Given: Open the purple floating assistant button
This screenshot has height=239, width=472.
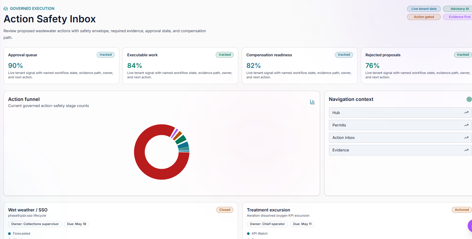Looking at the screenshot, I should tap(470, 226).
